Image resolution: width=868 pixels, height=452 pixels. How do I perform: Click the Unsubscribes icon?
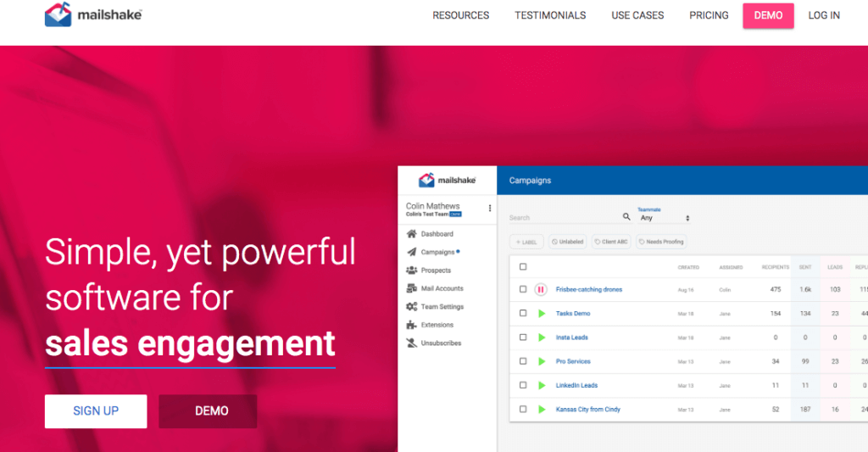click(x=411, y=343)
